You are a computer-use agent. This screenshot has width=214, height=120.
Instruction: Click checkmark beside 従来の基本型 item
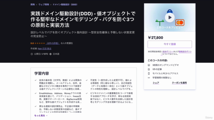[x=36, y=80]
